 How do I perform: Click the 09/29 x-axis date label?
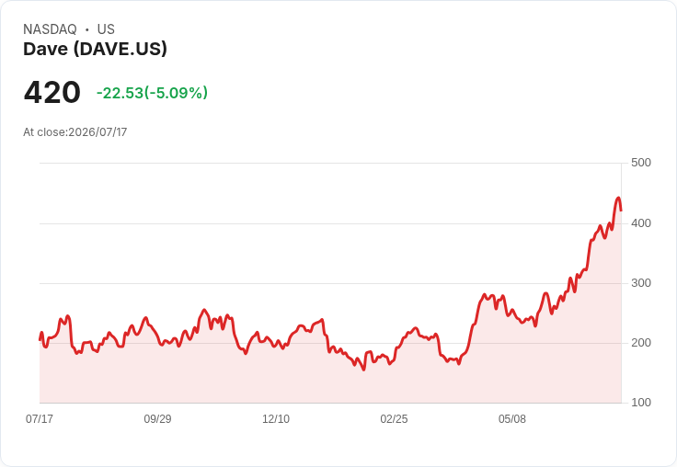tap(157, 418)
